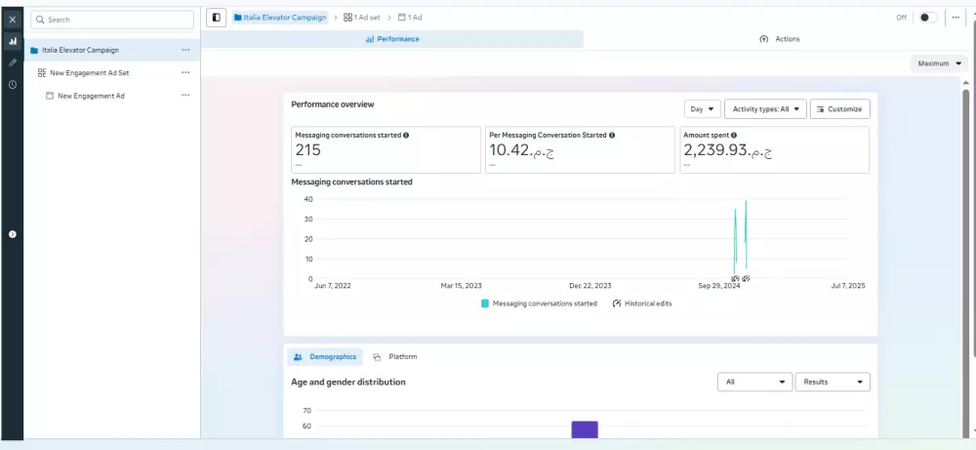Open the history clock icon in left rail
The image size is (976, 450).
13,85
